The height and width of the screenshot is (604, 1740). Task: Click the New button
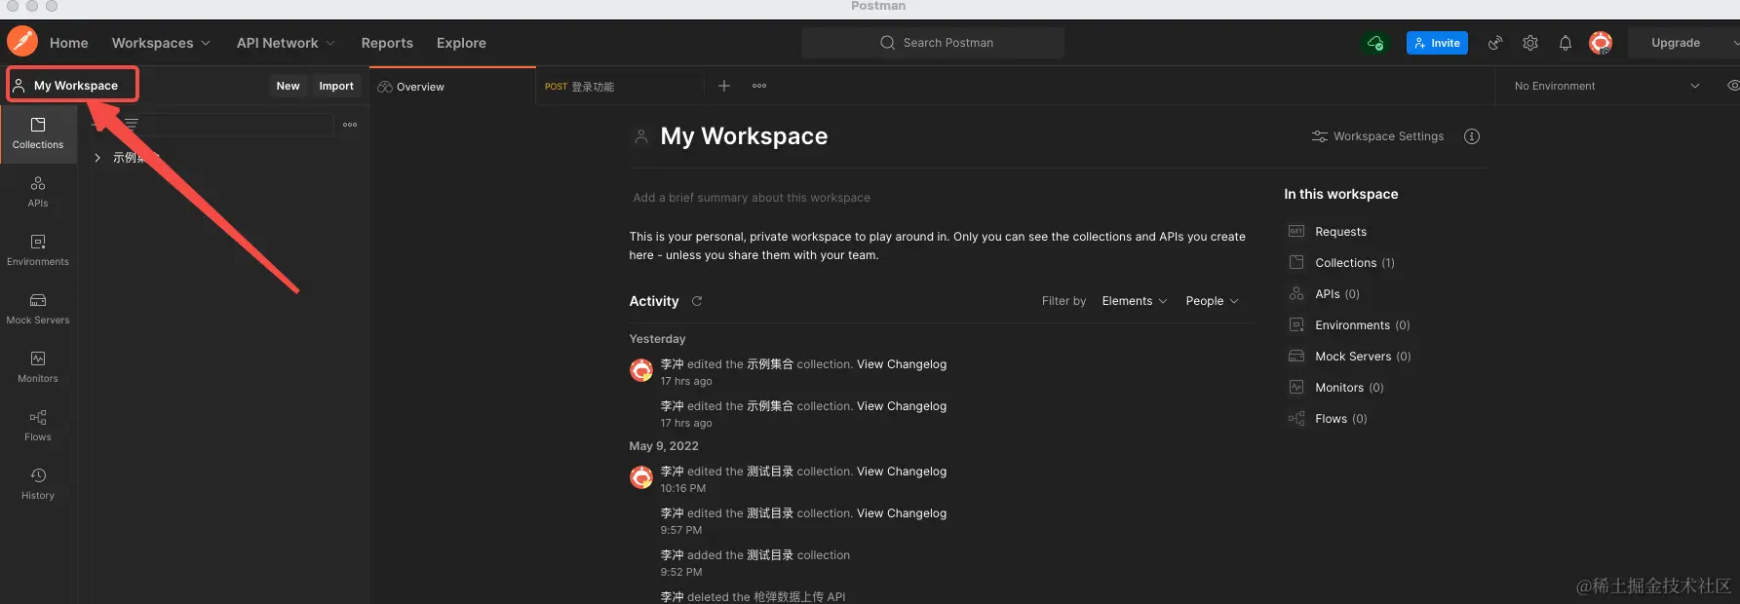(288, 86)
